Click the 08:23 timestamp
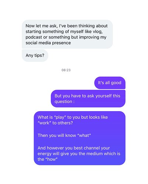148x184 pixels. [x=66, y=70]
